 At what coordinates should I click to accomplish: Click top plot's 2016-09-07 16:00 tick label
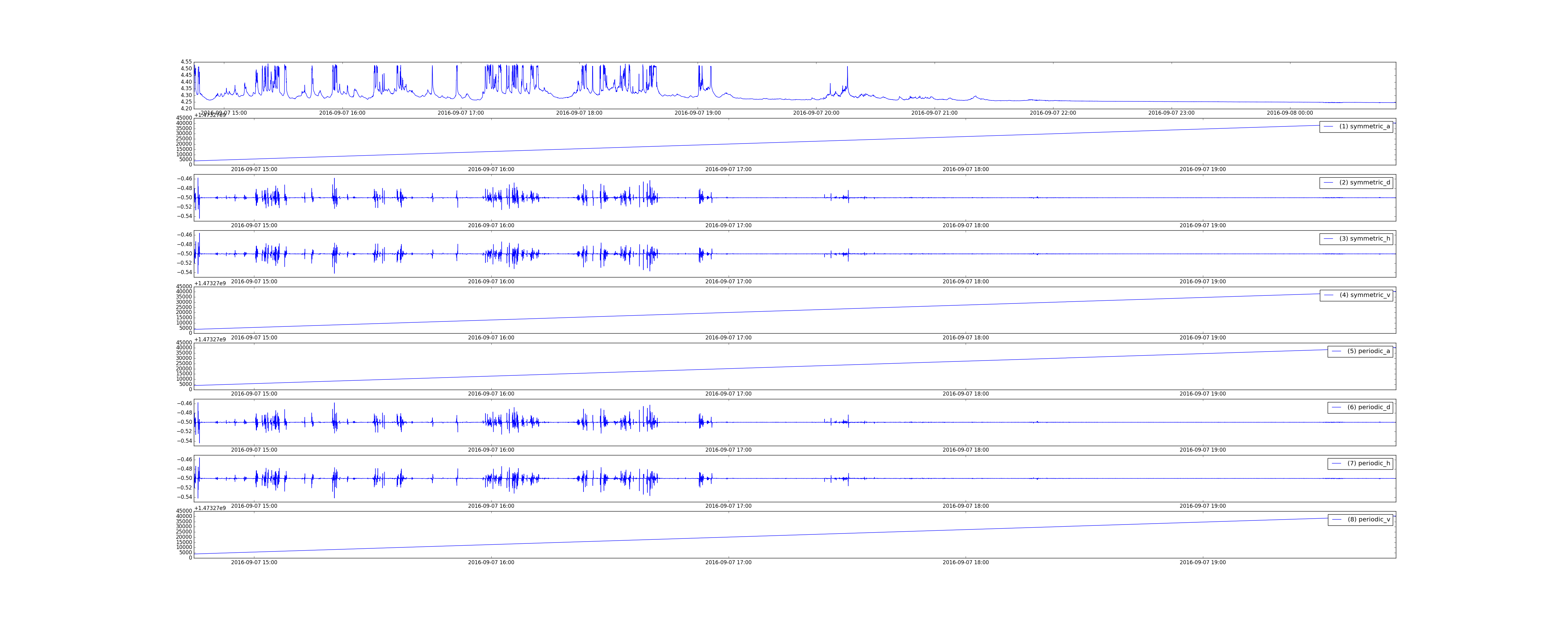click(342, 113)
